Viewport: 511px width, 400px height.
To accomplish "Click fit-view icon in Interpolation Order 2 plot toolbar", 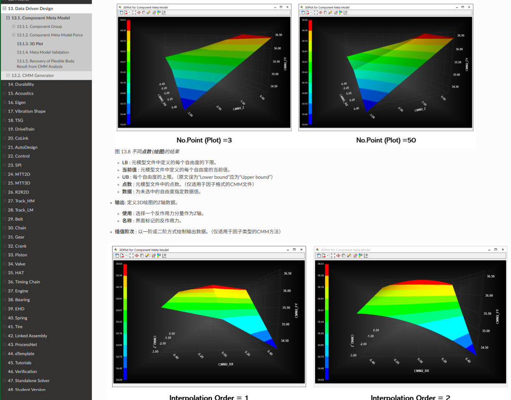I will [333, 255].
